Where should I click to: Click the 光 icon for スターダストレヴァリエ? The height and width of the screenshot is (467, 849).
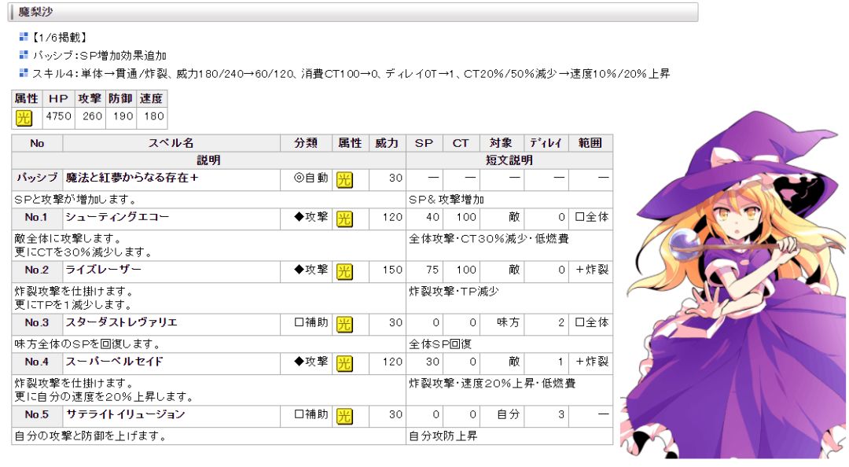tap(344, 324)
